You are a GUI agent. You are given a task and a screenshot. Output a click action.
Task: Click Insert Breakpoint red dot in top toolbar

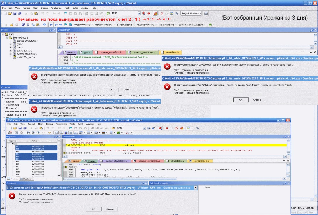pyautogui.click(x=149, y=13)
